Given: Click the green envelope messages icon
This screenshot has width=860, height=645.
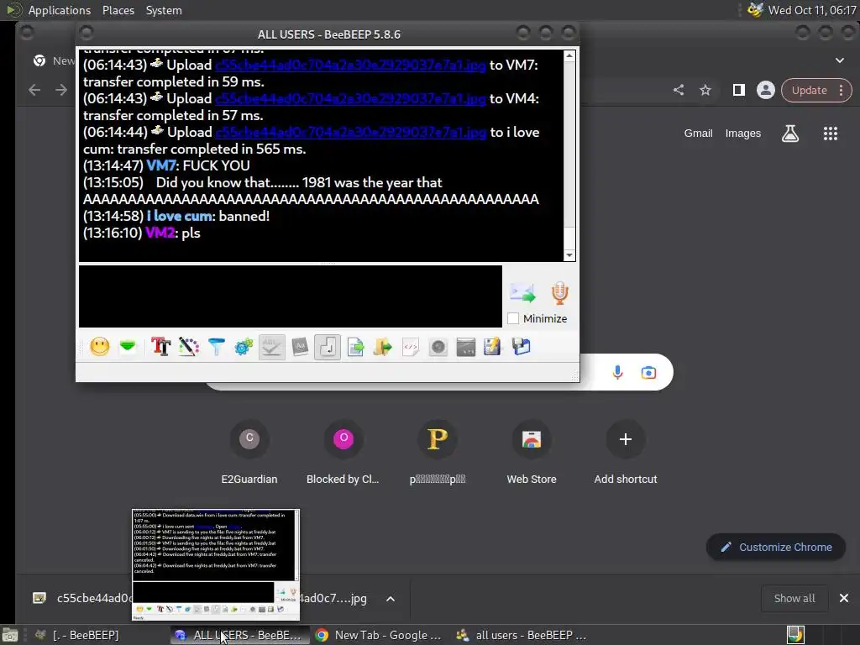Looking at the screenshot, I should point(128,347).
